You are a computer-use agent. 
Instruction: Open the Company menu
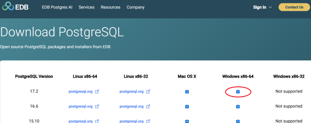pyautogui.click(x=135, y=7)
